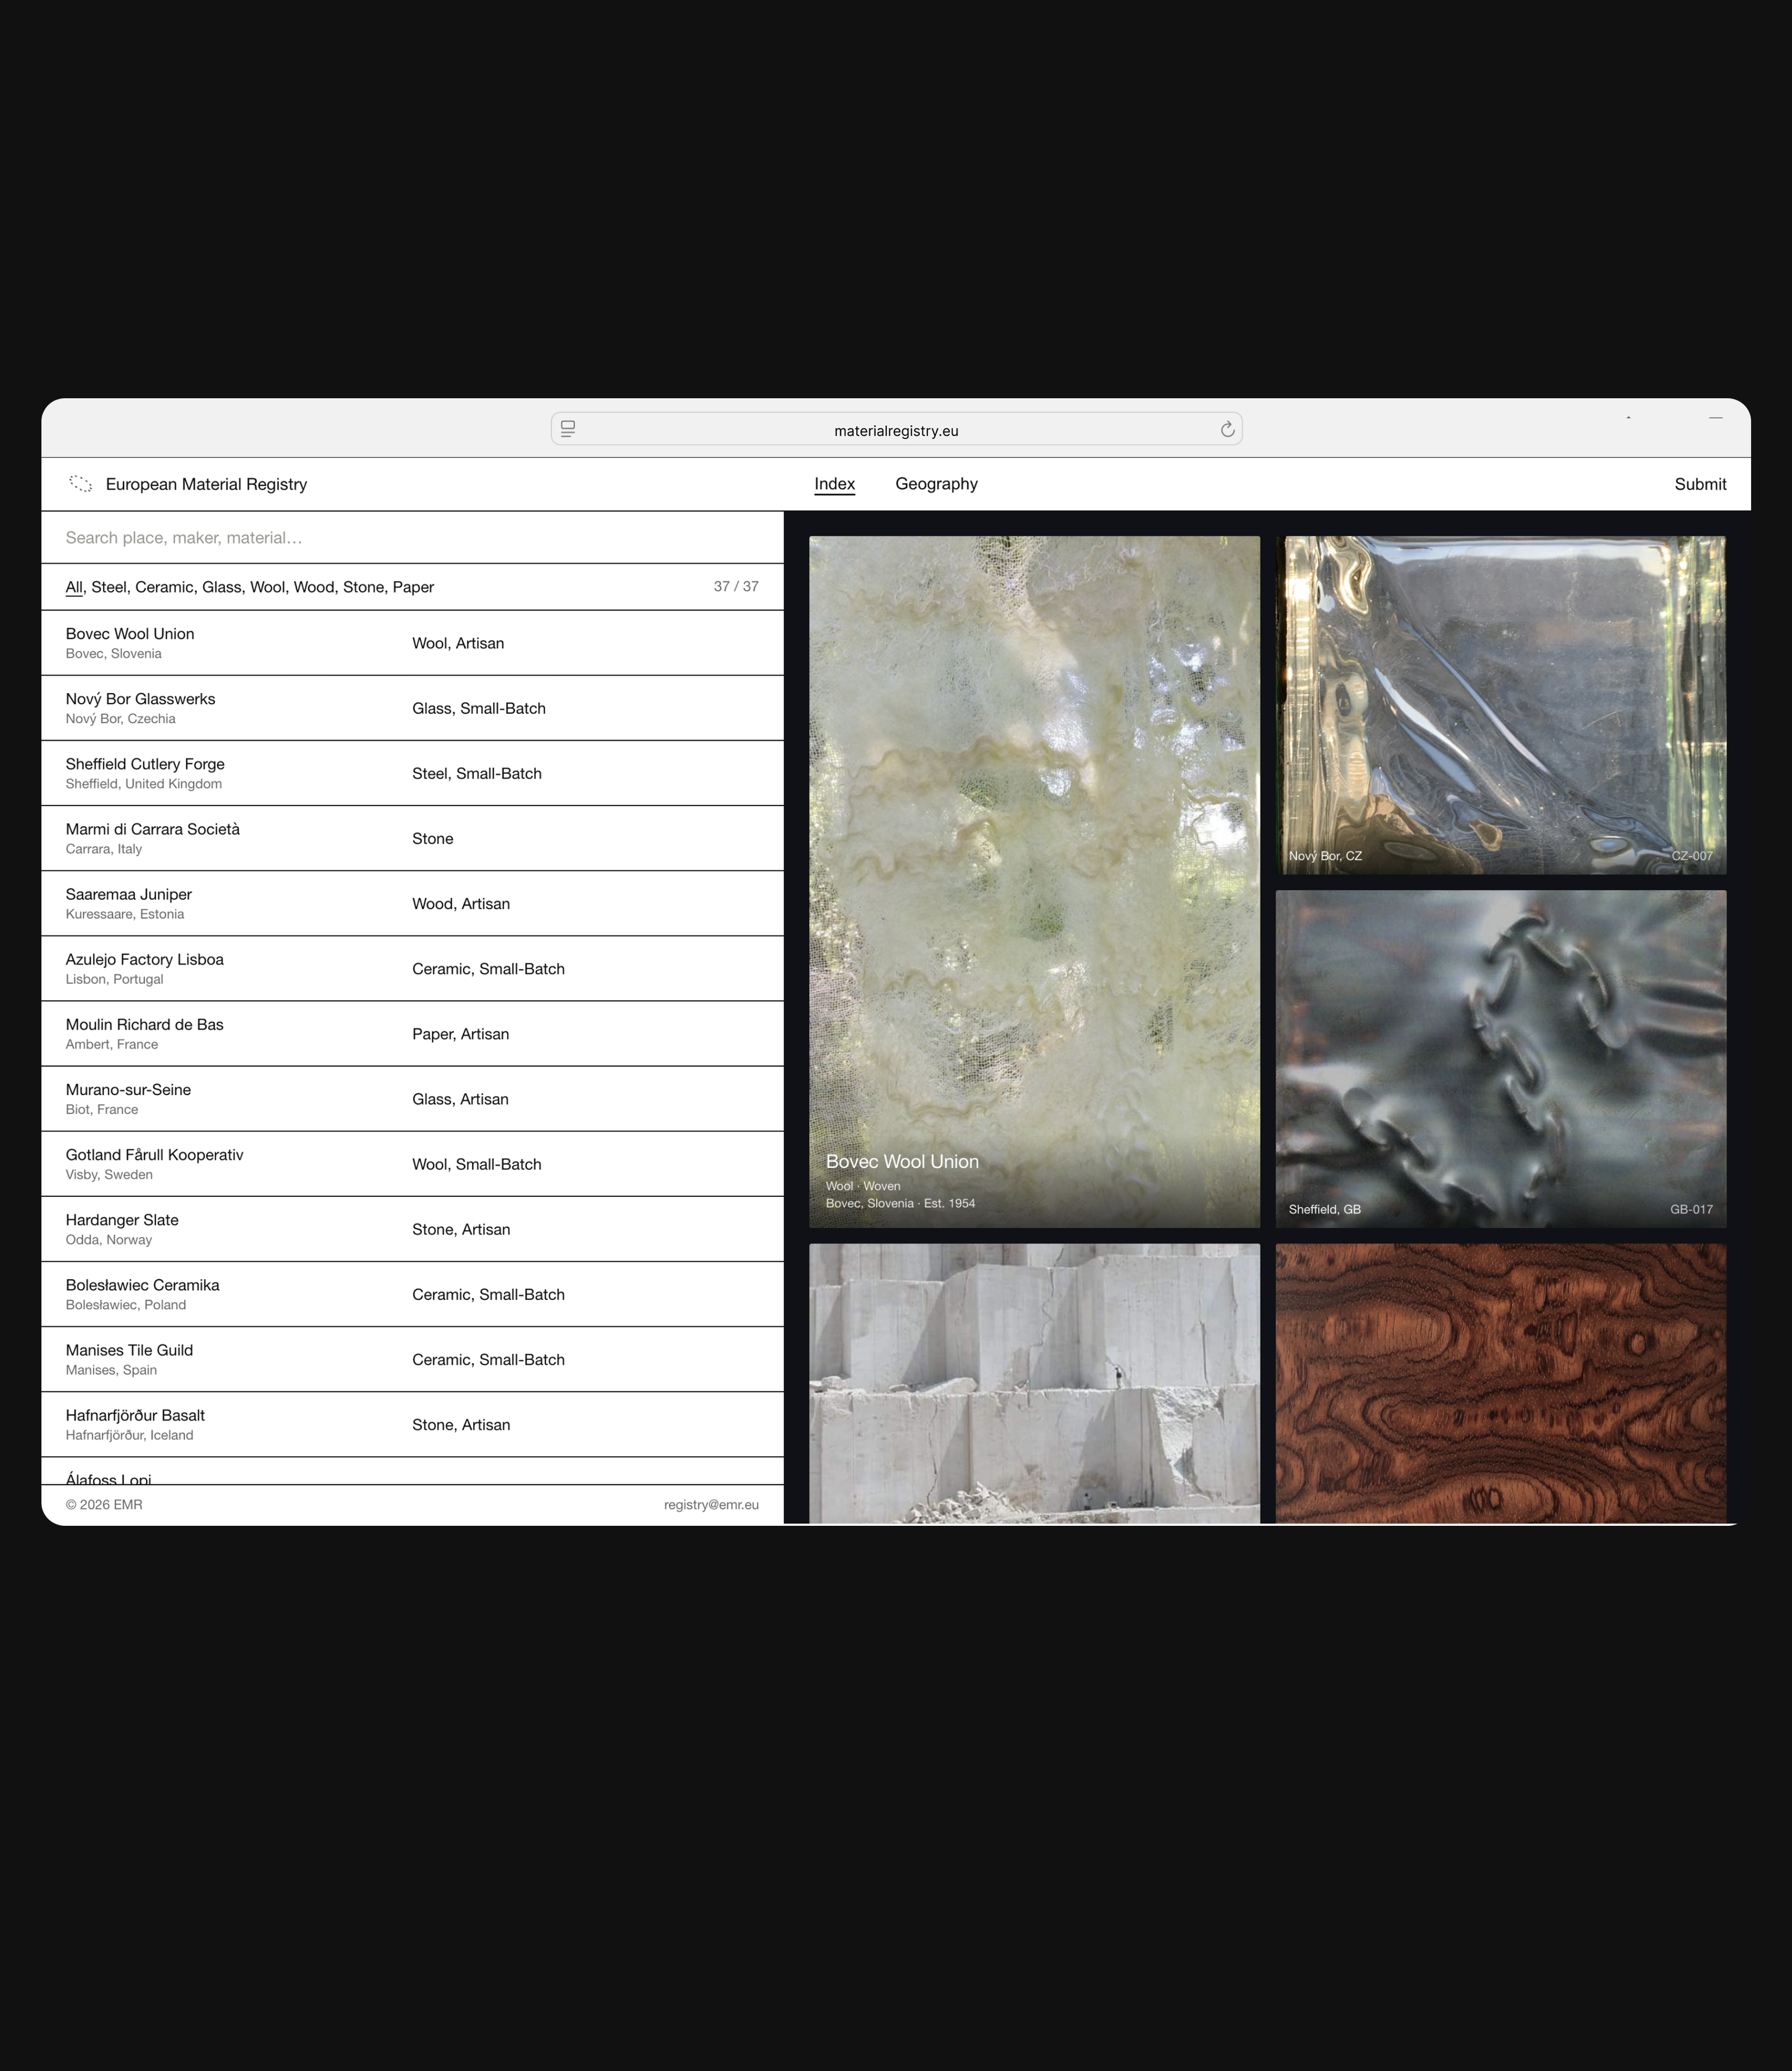Open the Nový Bor Glasswerks row
1792x2071 pixels.
pyautogui.click(x=412, y=708)
